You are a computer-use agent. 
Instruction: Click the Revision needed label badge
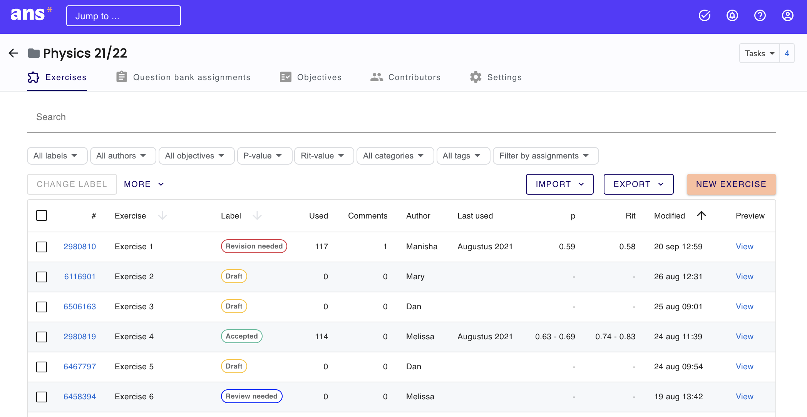[254, 246]
